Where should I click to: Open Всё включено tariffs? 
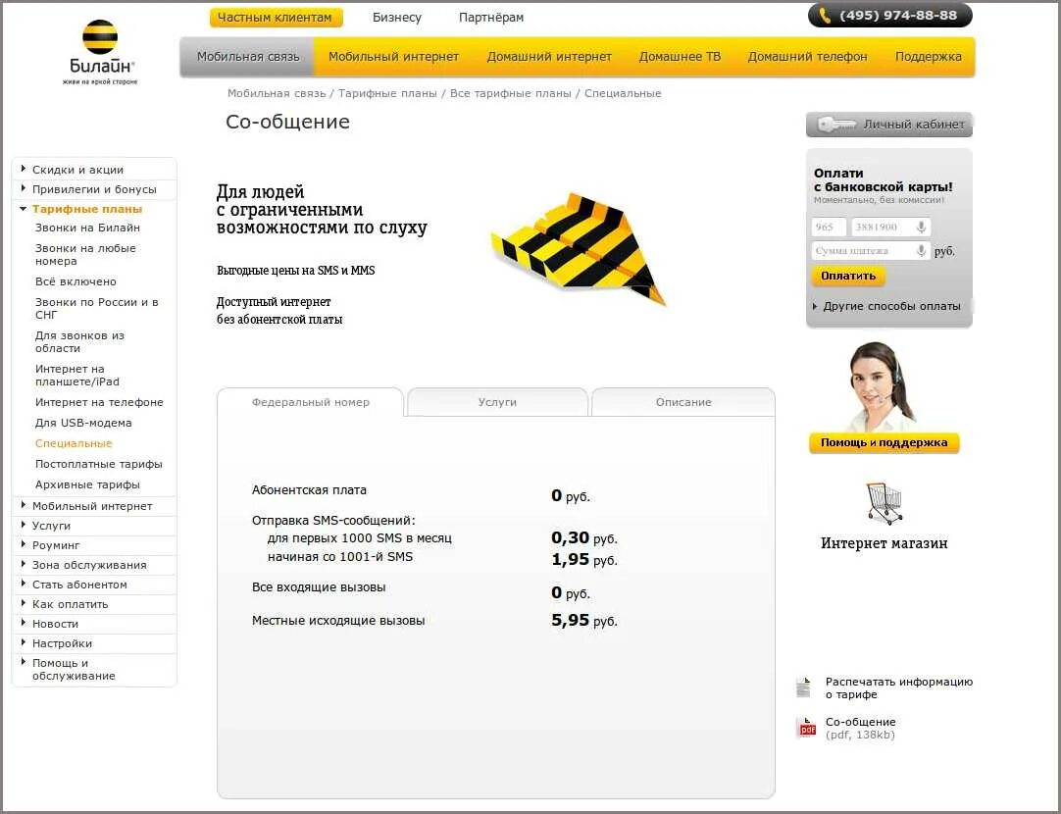point(76,281)
